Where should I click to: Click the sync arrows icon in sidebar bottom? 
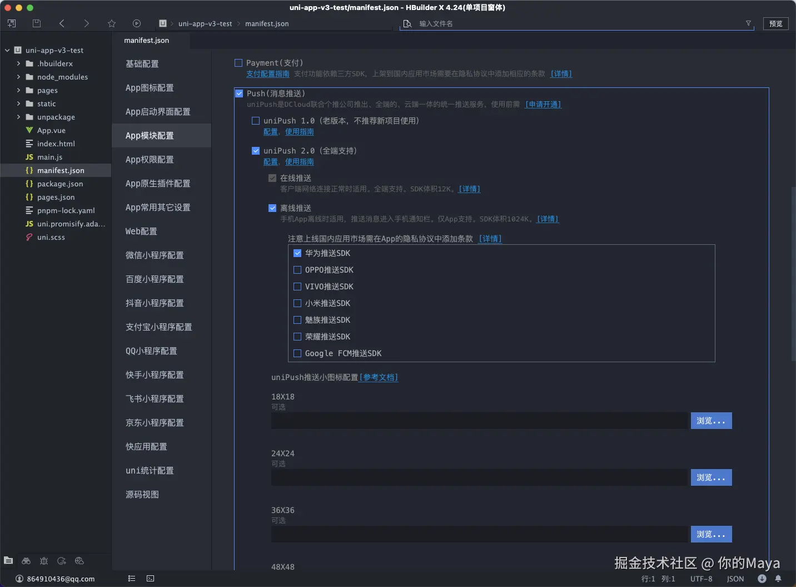pos(62,560)
